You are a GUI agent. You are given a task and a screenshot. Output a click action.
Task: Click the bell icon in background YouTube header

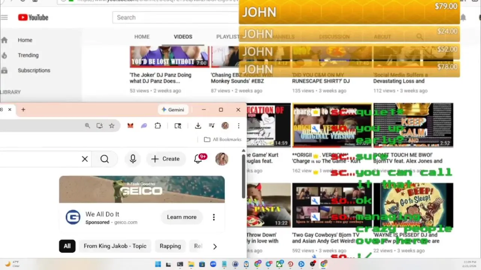(x=463, y=18)
